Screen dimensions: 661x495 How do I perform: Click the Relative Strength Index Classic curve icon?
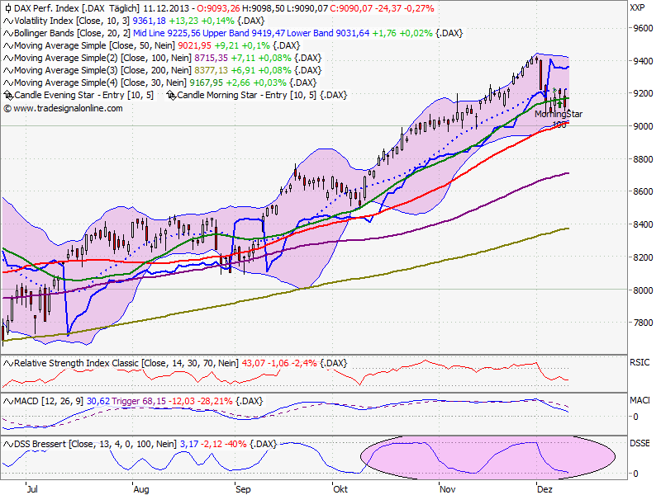pos(7,363)
